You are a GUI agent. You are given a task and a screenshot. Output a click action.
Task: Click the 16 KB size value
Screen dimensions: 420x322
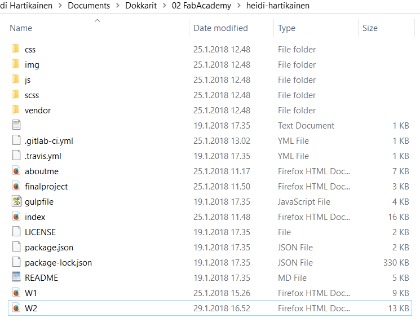coord(399,217)
